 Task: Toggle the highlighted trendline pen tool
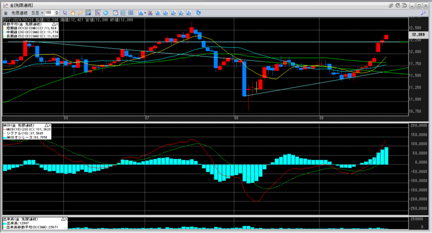tap(89, 13)
